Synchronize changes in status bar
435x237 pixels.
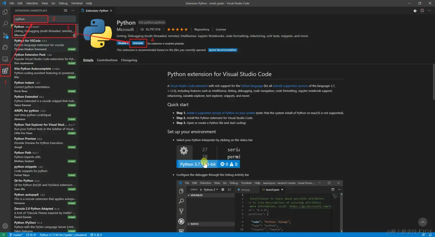31,235
